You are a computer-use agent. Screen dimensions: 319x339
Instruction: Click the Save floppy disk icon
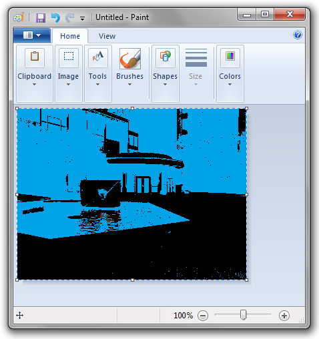tap(41, 18)
